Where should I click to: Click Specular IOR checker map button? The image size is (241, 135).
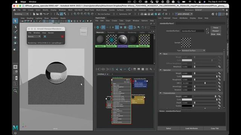click(x=219, y=83)
